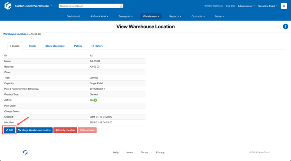
Task: Click the CartonCloud logo in the header
Action: click(x=8, y=6)
